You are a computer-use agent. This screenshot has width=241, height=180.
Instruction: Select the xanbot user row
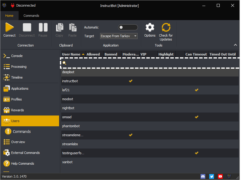click(x=150, y=162)
